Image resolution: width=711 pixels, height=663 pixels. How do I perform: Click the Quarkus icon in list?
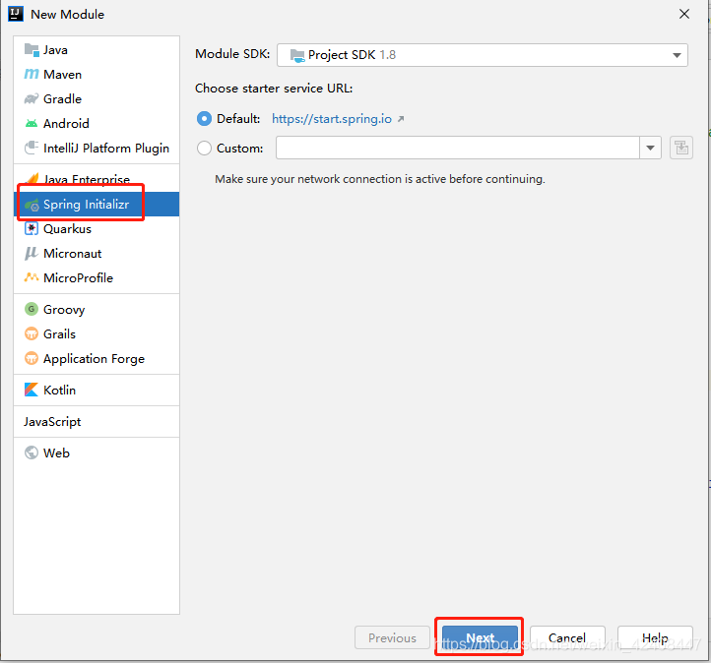[x=32, y=229]
